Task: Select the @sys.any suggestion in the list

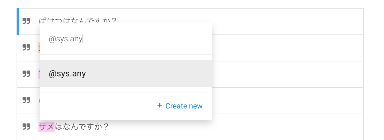Action: [x=125, y=73]
